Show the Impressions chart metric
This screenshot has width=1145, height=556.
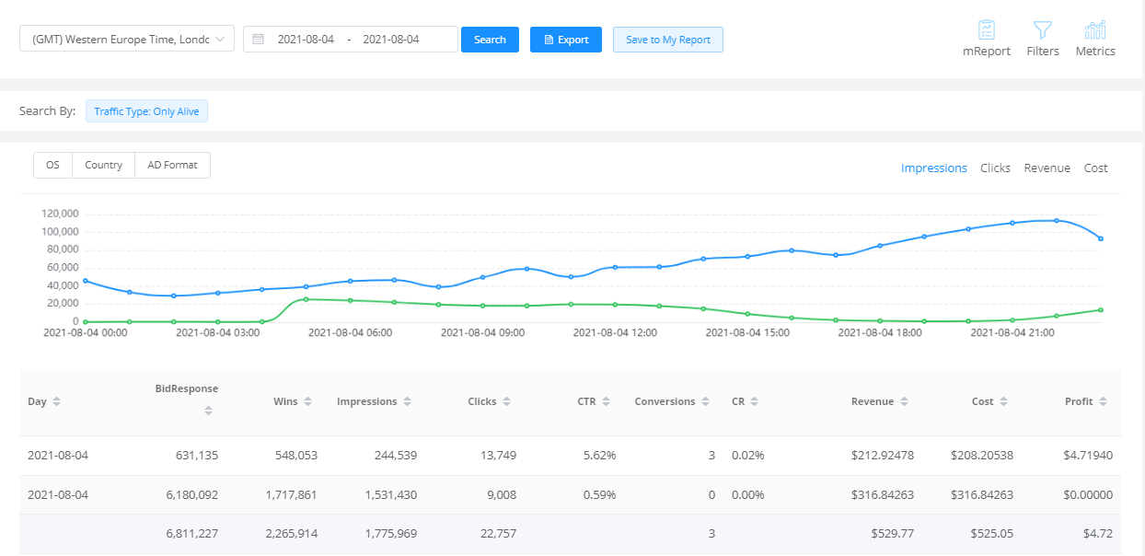(x=934, y=168)
